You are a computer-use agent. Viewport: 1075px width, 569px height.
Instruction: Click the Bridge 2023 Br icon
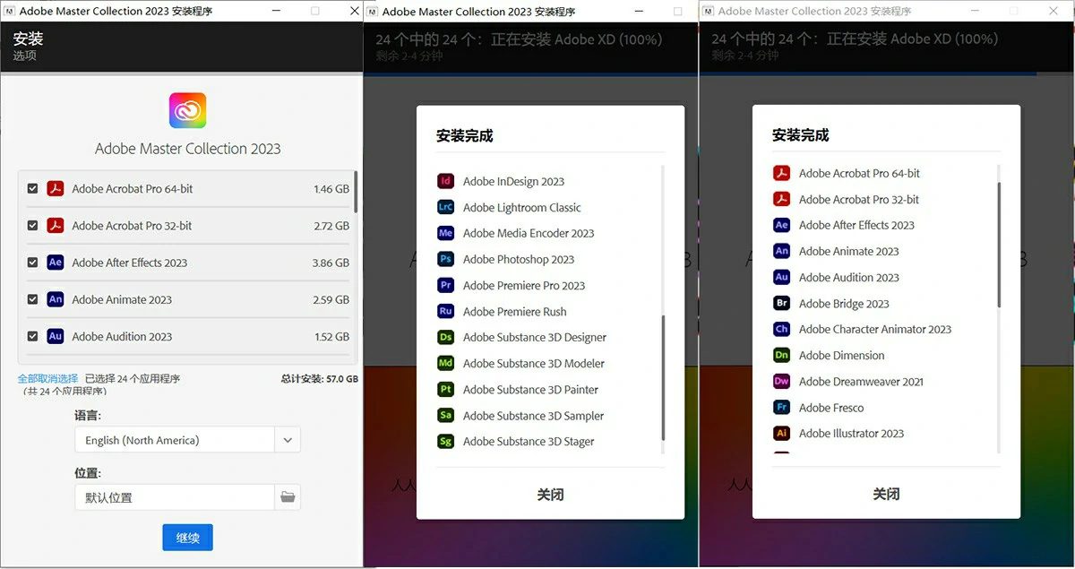point(781,303)
